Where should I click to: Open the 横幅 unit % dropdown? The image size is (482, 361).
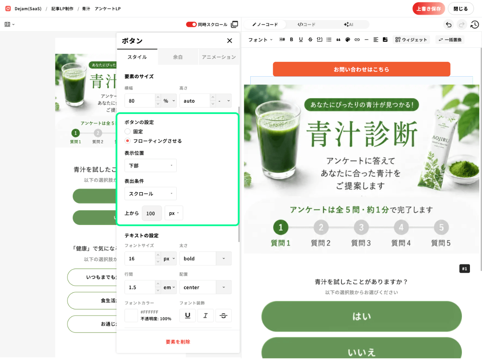pos(169,101)
